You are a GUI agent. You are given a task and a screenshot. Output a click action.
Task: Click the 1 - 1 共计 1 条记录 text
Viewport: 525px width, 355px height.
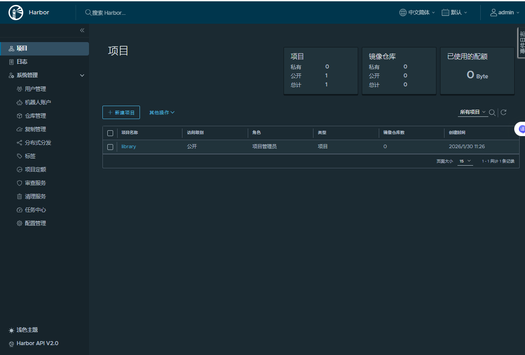[498, 161]
